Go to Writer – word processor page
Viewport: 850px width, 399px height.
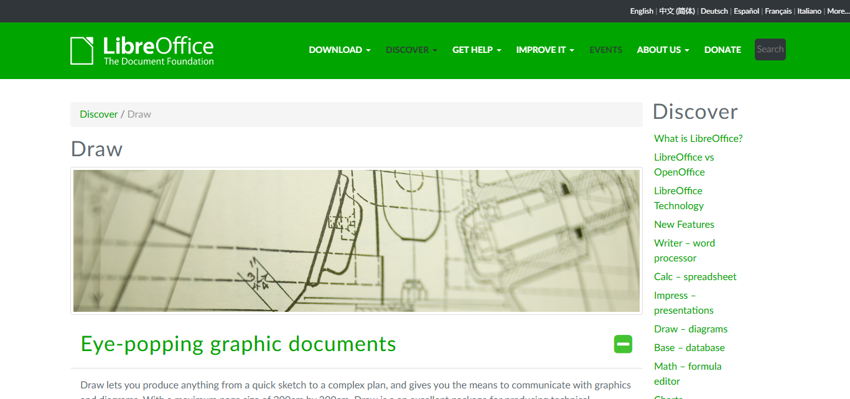684,251
